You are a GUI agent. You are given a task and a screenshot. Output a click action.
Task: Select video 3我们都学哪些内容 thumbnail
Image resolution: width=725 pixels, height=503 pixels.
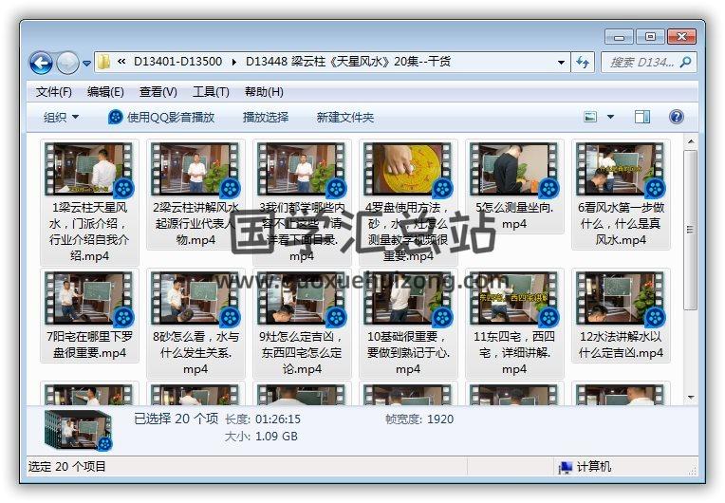point(302,169)
